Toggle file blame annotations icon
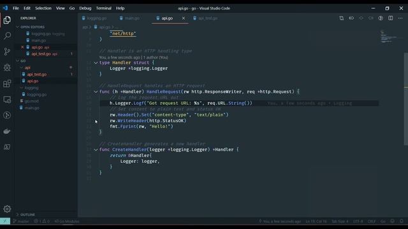The width and height of the screenshot is (408, 229). (x=381, y=18)
